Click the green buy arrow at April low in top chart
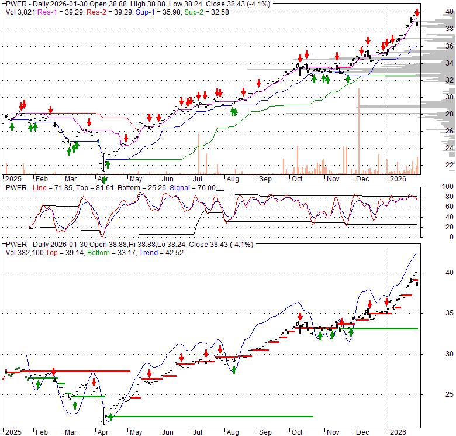The height and width of the screenshot is (436, 456). 108,164
